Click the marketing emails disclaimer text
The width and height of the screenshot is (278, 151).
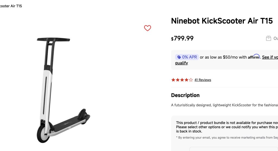[x=227, y=138]
